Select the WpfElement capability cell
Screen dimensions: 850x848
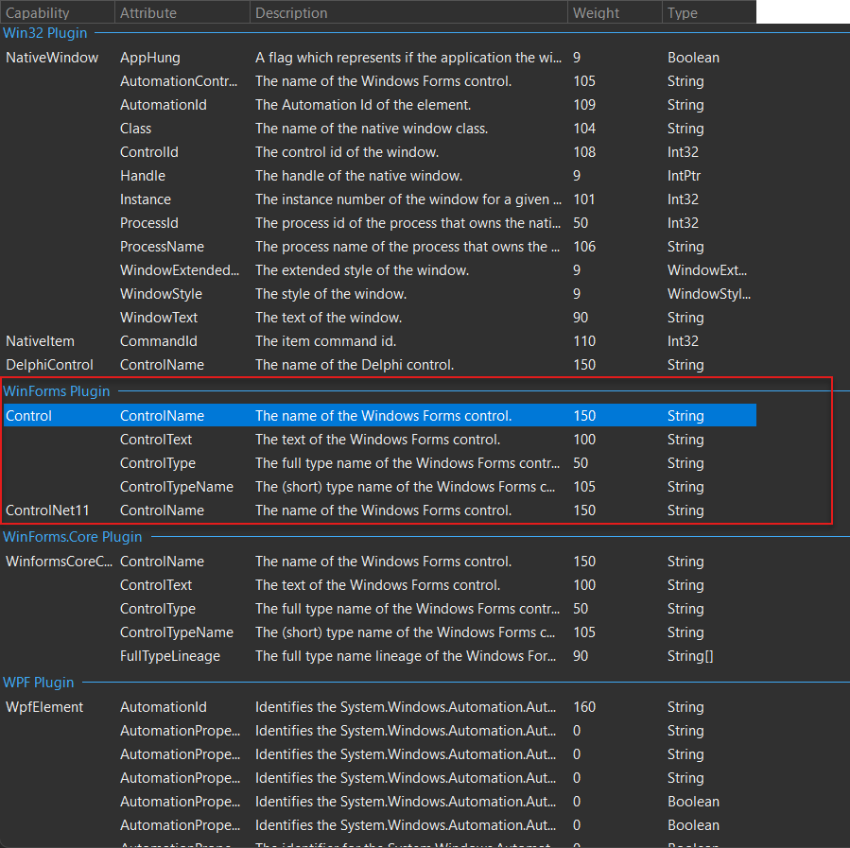[44, 707]
